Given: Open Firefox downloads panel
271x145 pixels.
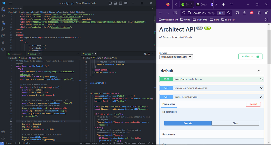Looking at the screenshot, I should point(245,13).
